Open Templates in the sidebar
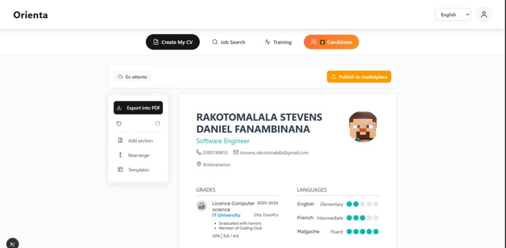The height and width of the screenshot is (248, 506). pyautogui.click(x=138, y=170)
